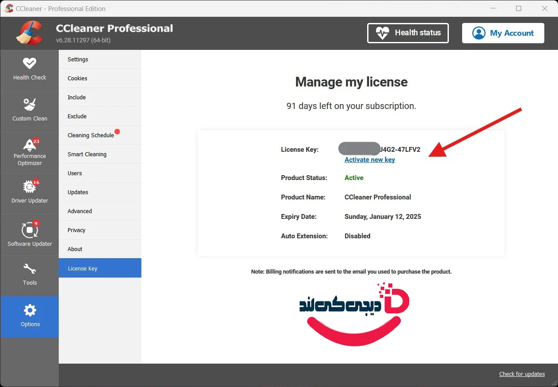Screen dimensions: 558x387
Task: Click the heart icon in Health status
Action: [x=382, y=33]
